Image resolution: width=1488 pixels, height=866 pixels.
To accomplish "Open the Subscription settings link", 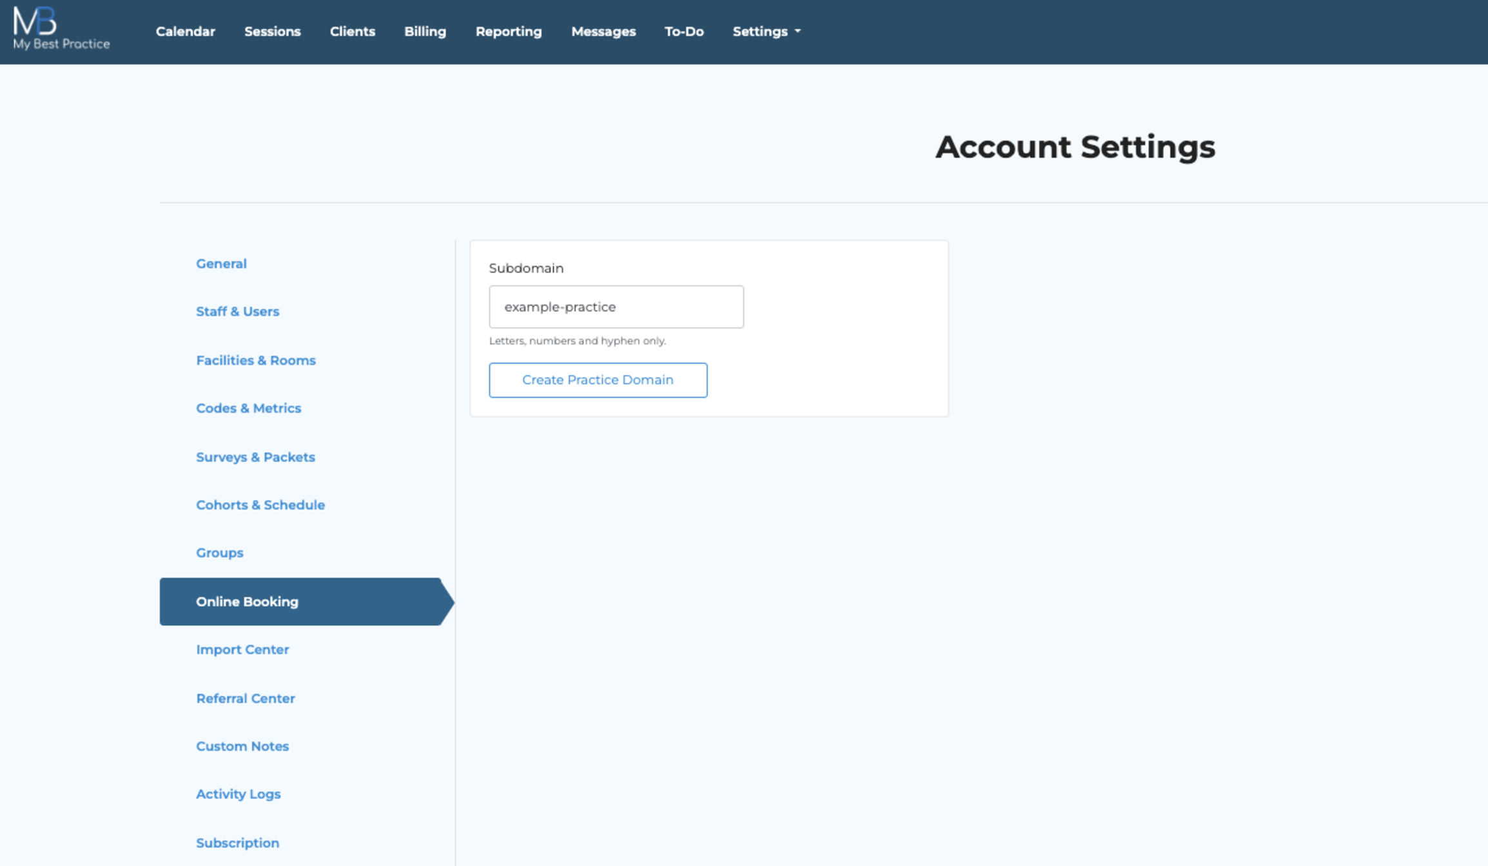I will click(x=237, y=843).
